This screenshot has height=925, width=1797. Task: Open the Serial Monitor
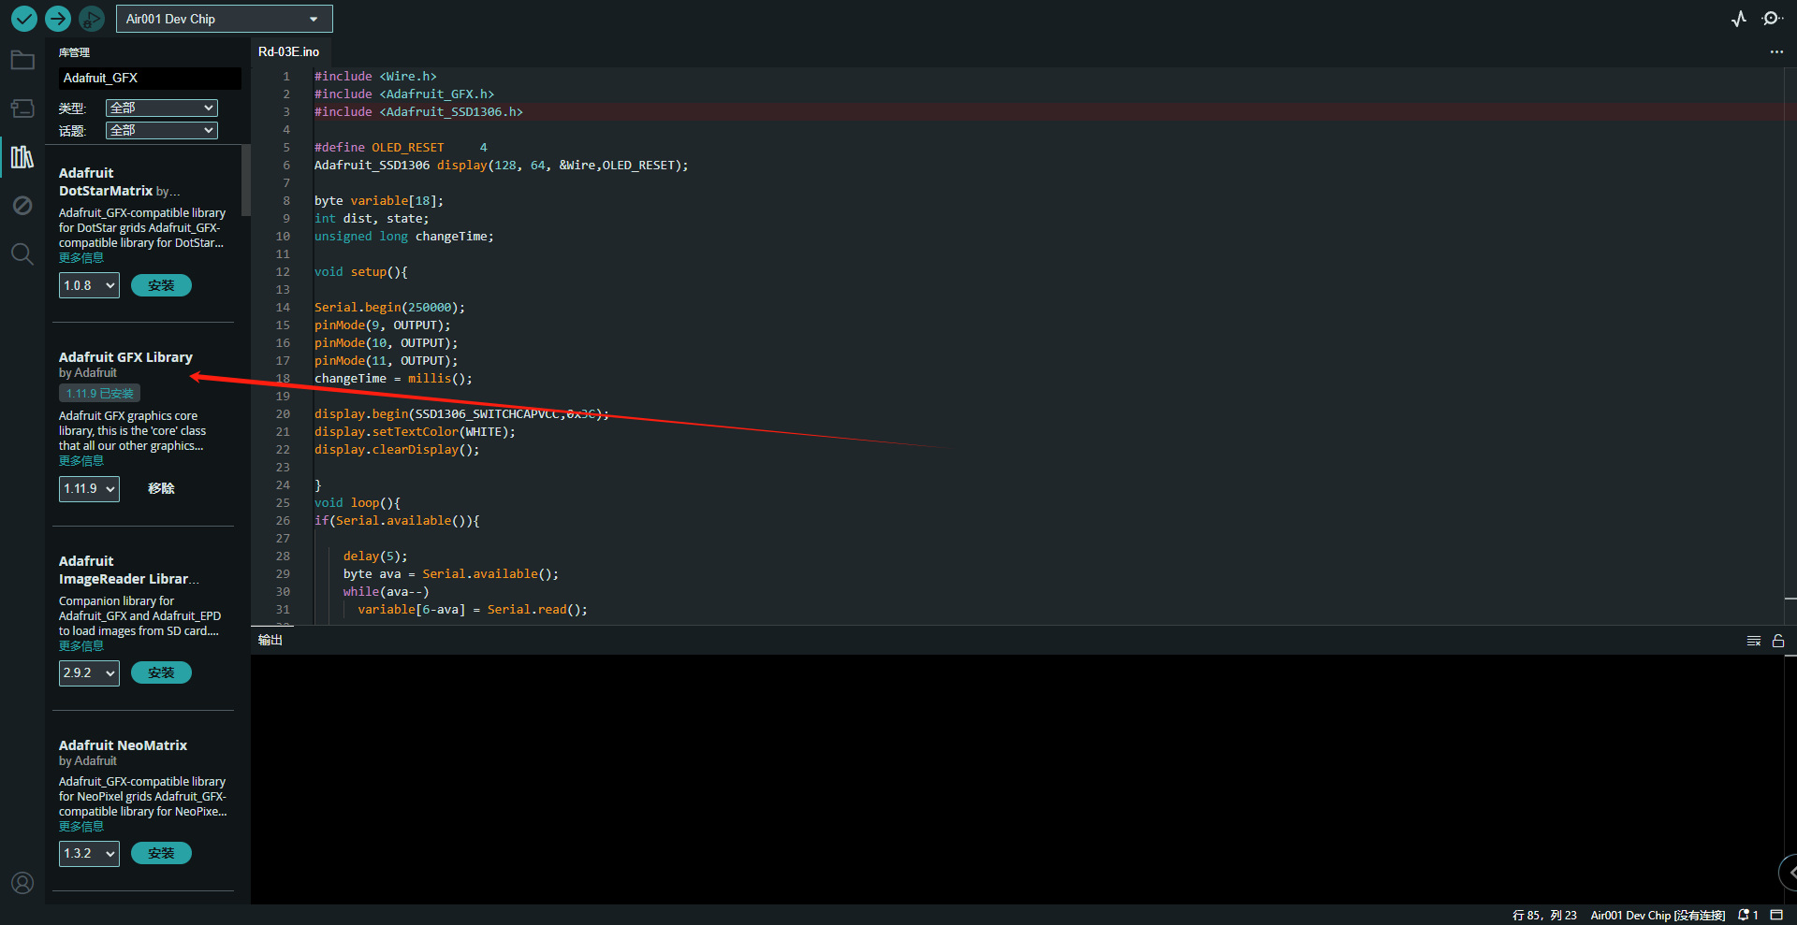coord(1772,19)
